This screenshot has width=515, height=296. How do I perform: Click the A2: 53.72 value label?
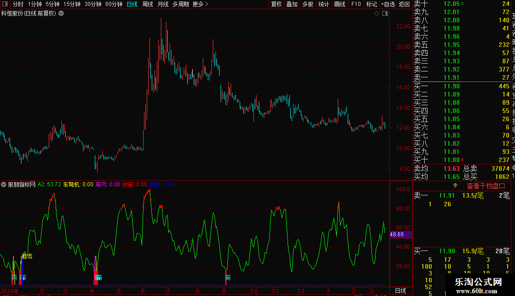(x=49, y=184)
